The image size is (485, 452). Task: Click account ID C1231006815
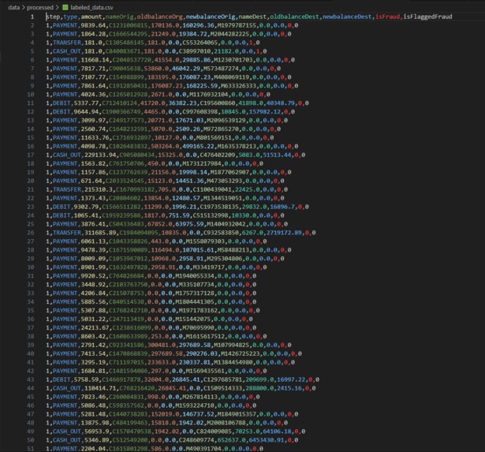[x=129, y=25]
